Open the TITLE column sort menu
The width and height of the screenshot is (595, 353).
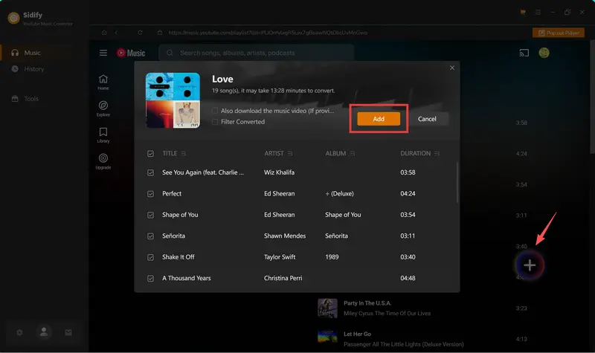(184, 154)
